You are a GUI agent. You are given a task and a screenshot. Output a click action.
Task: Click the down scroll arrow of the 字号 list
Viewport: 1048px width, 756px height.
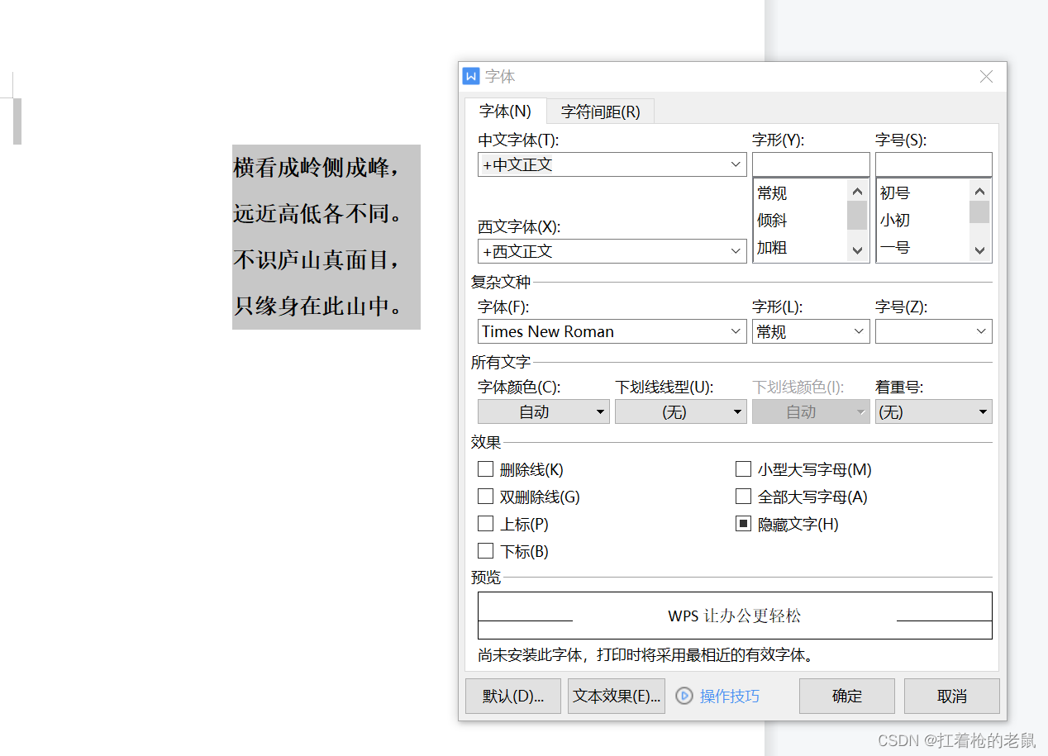[x=979, y=250]
